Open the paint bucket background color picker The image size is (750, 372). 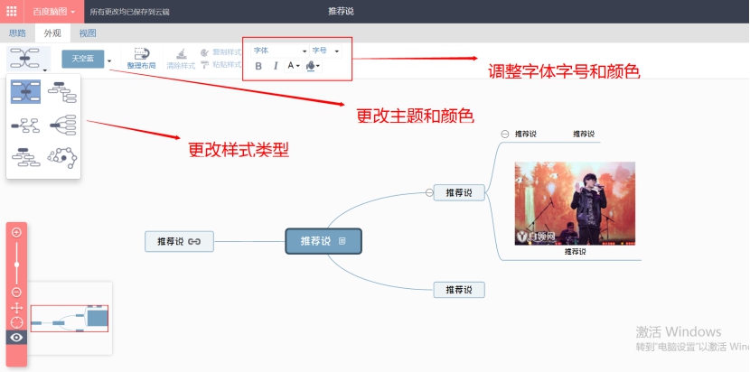tap(313, 66)
